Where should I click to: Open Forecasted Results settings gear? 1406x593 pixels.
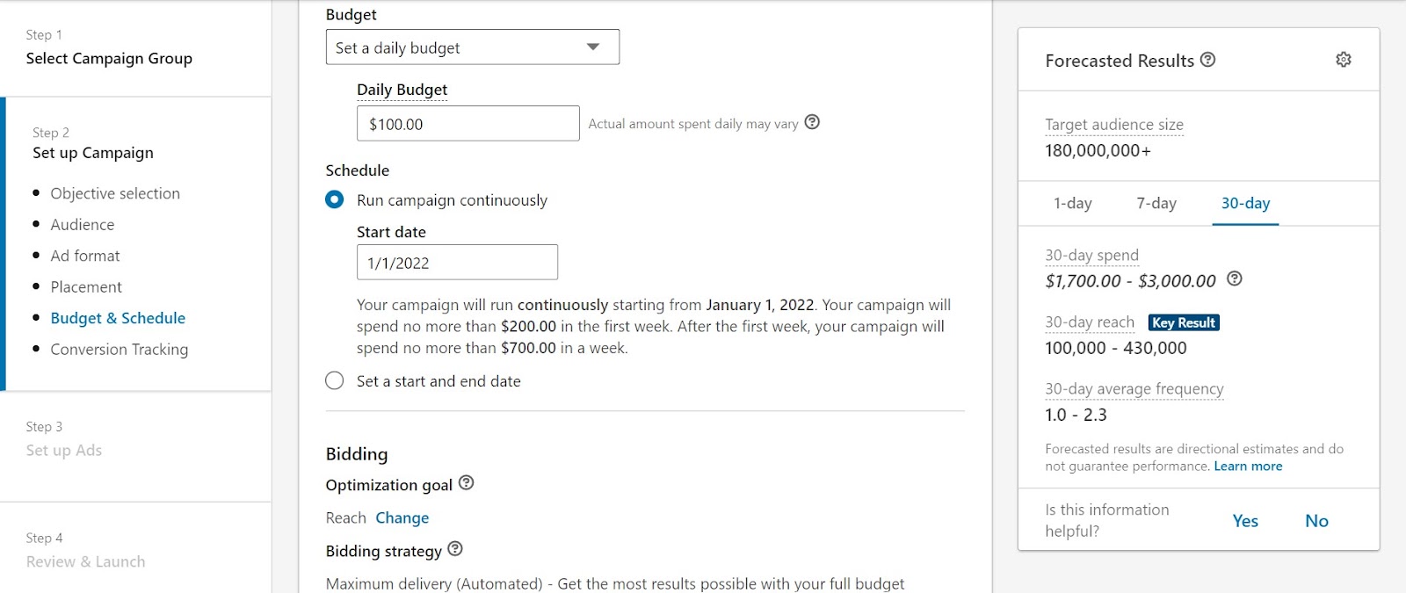click(1343, 60)
